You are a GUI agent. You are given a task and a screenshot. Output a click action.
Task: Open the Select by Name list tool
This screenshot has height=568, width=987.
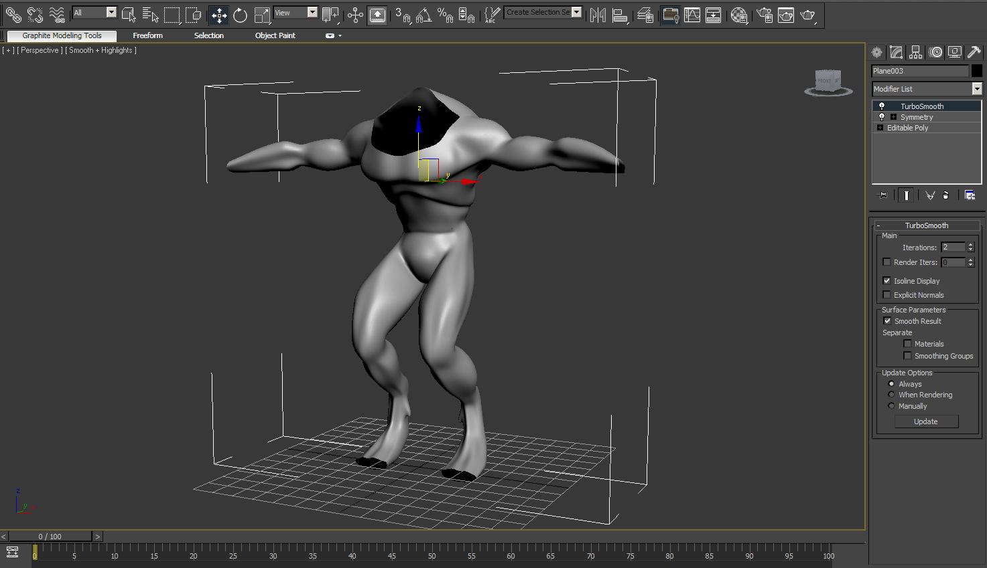[x=150, y=14]
